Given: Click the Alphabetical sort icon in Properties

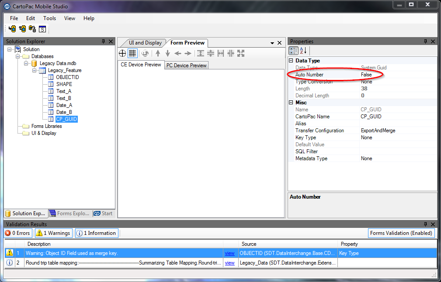Looking at the screenshot, I should coord(303,51).
